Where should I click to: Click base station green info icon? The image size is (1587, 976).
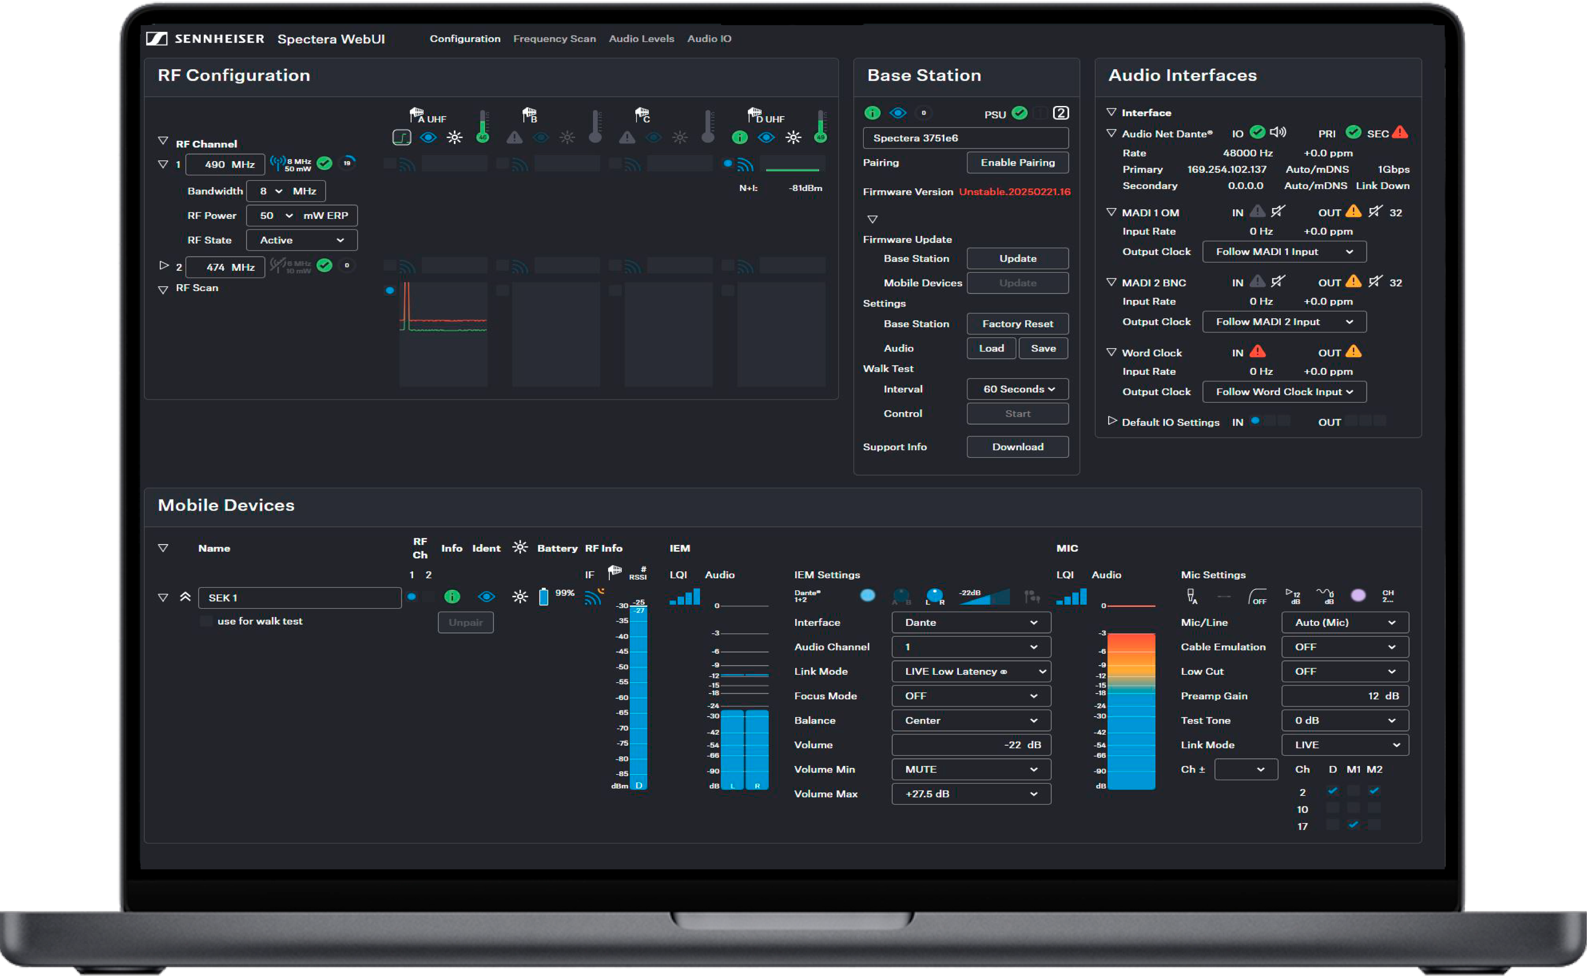tap(872, 113)
